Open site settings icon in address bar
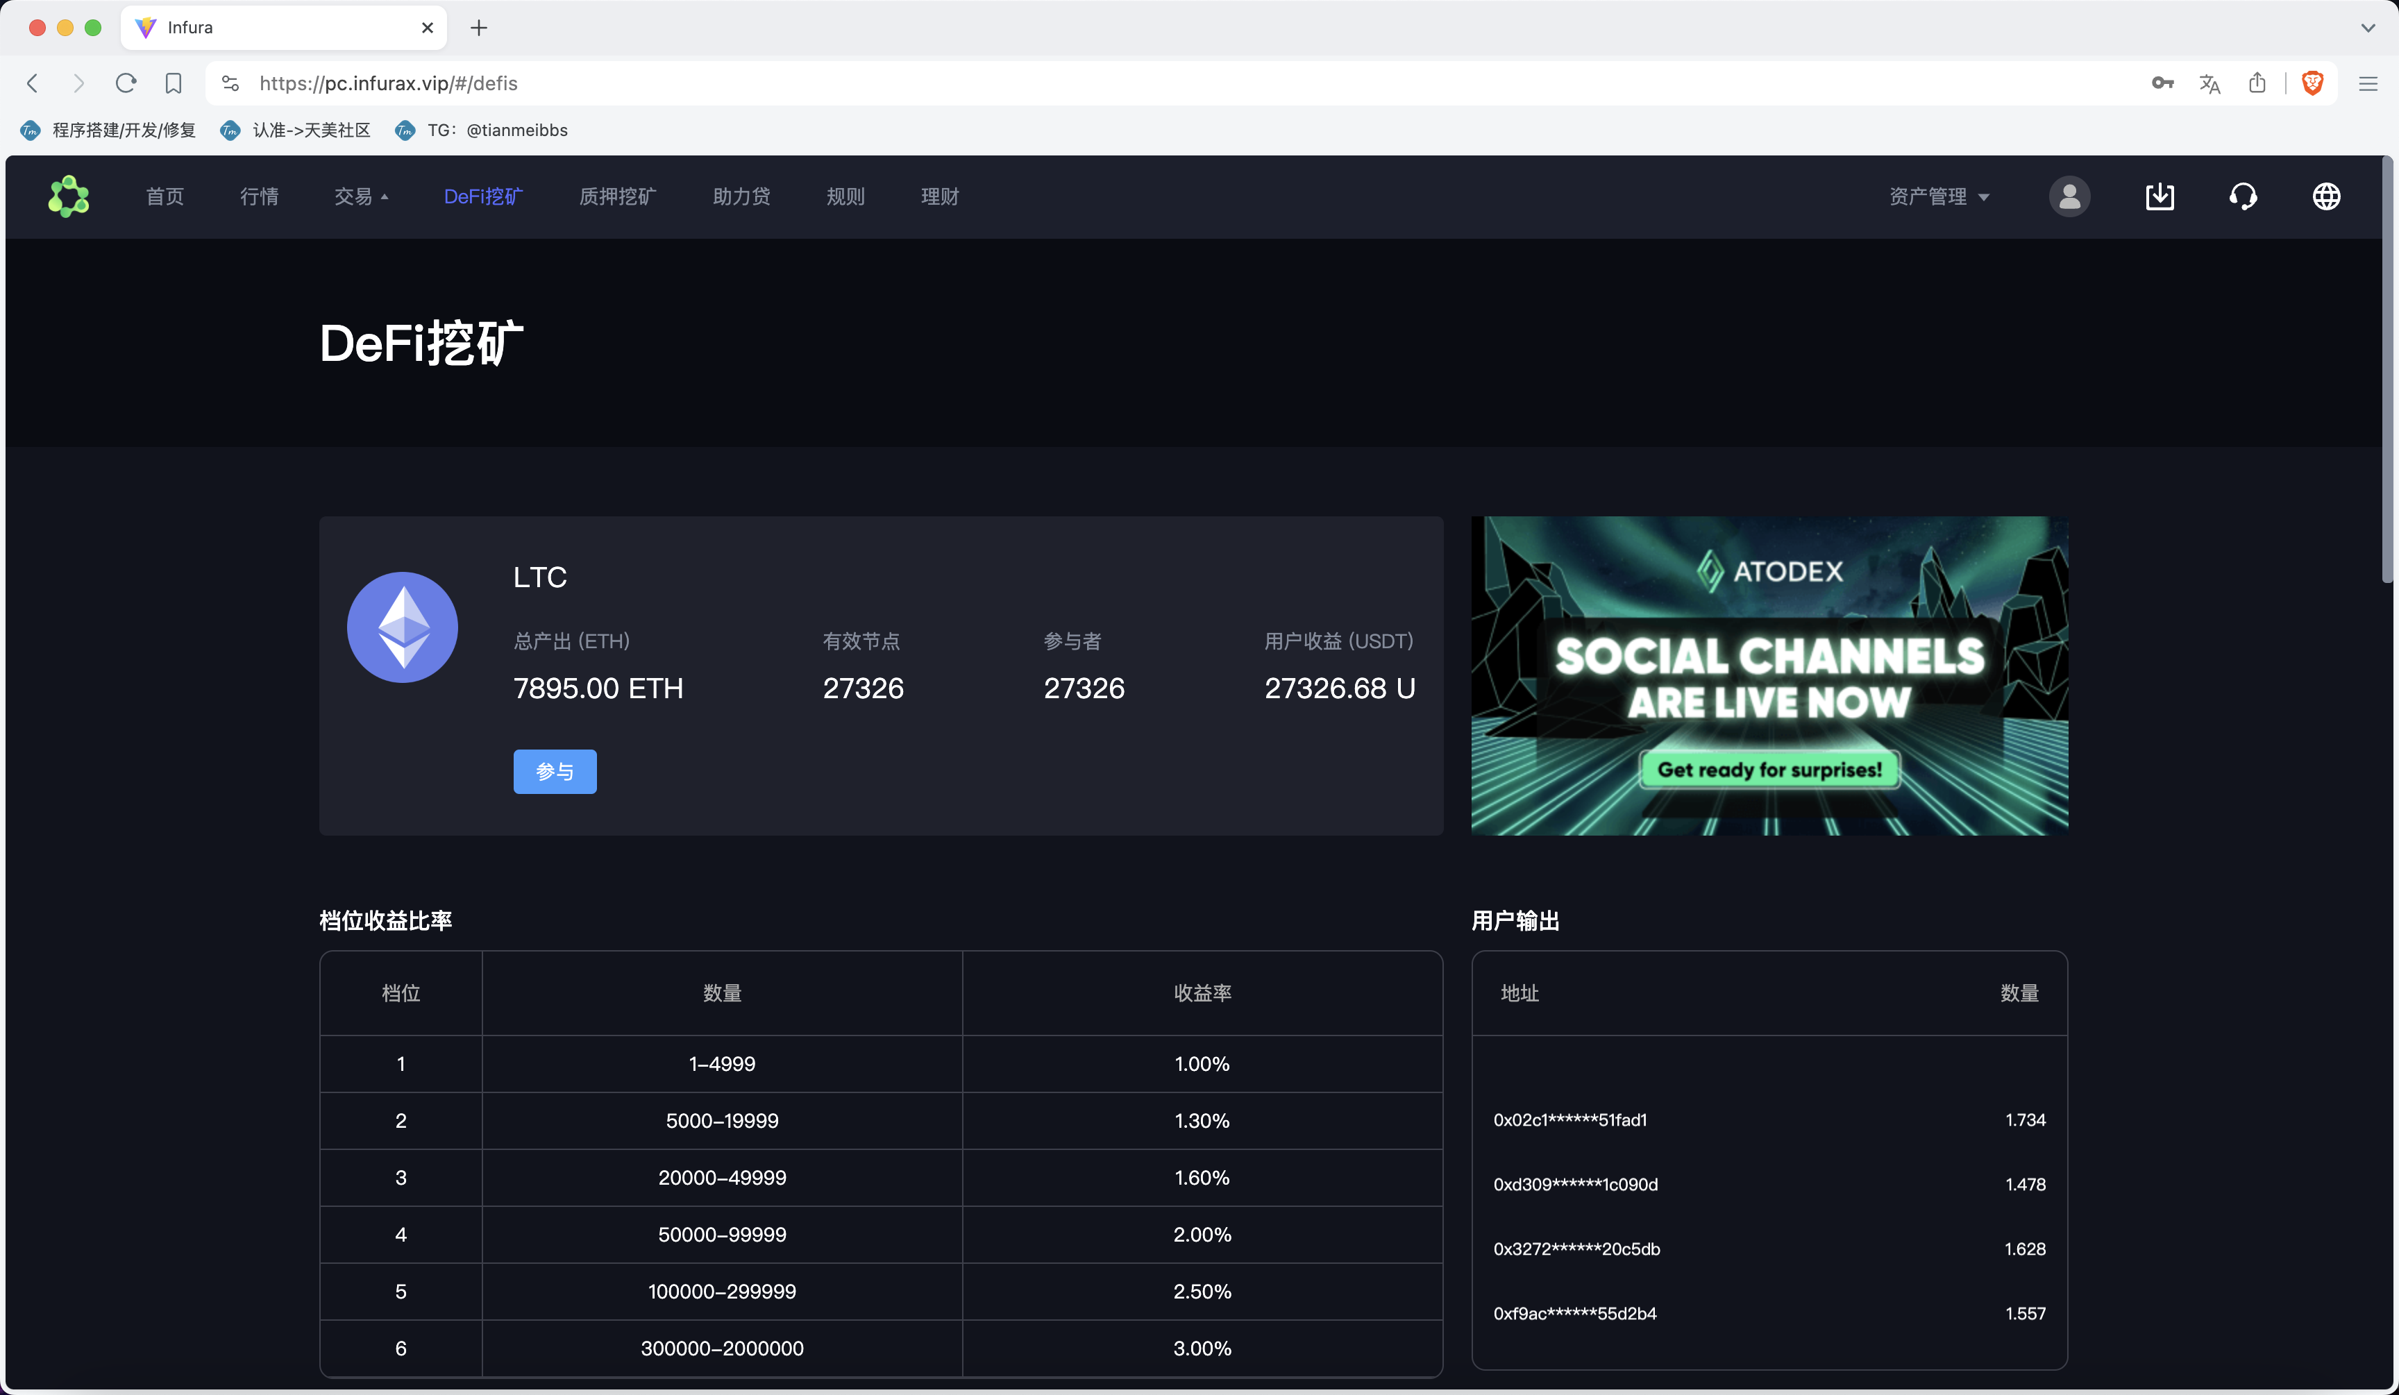 coord(230,83)
